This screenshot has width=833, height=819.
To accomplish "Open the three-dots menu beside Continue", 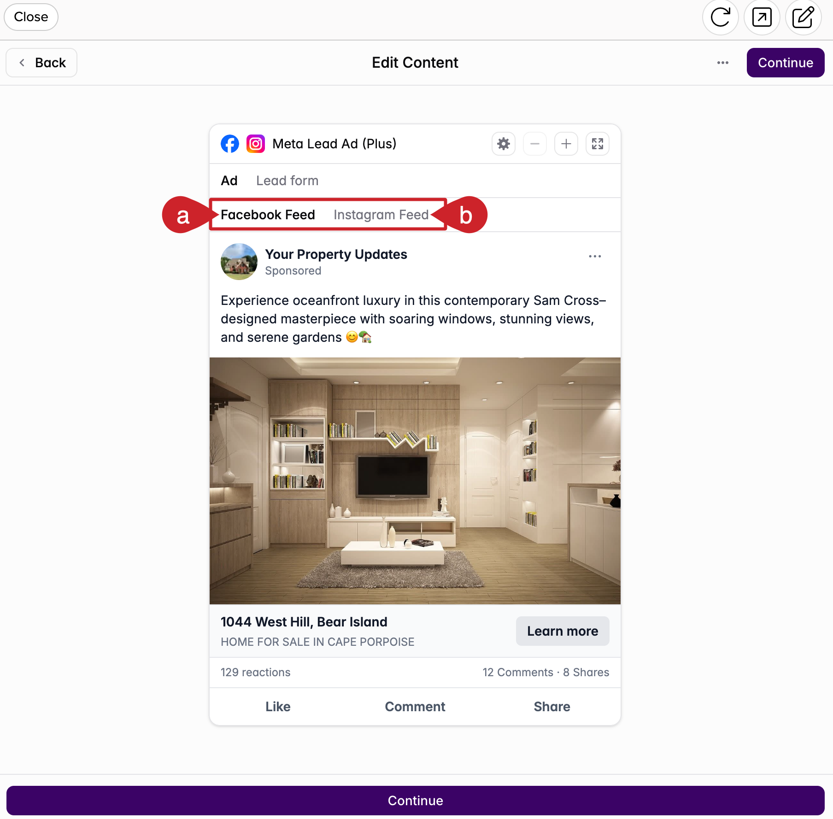I will [723, 63].
